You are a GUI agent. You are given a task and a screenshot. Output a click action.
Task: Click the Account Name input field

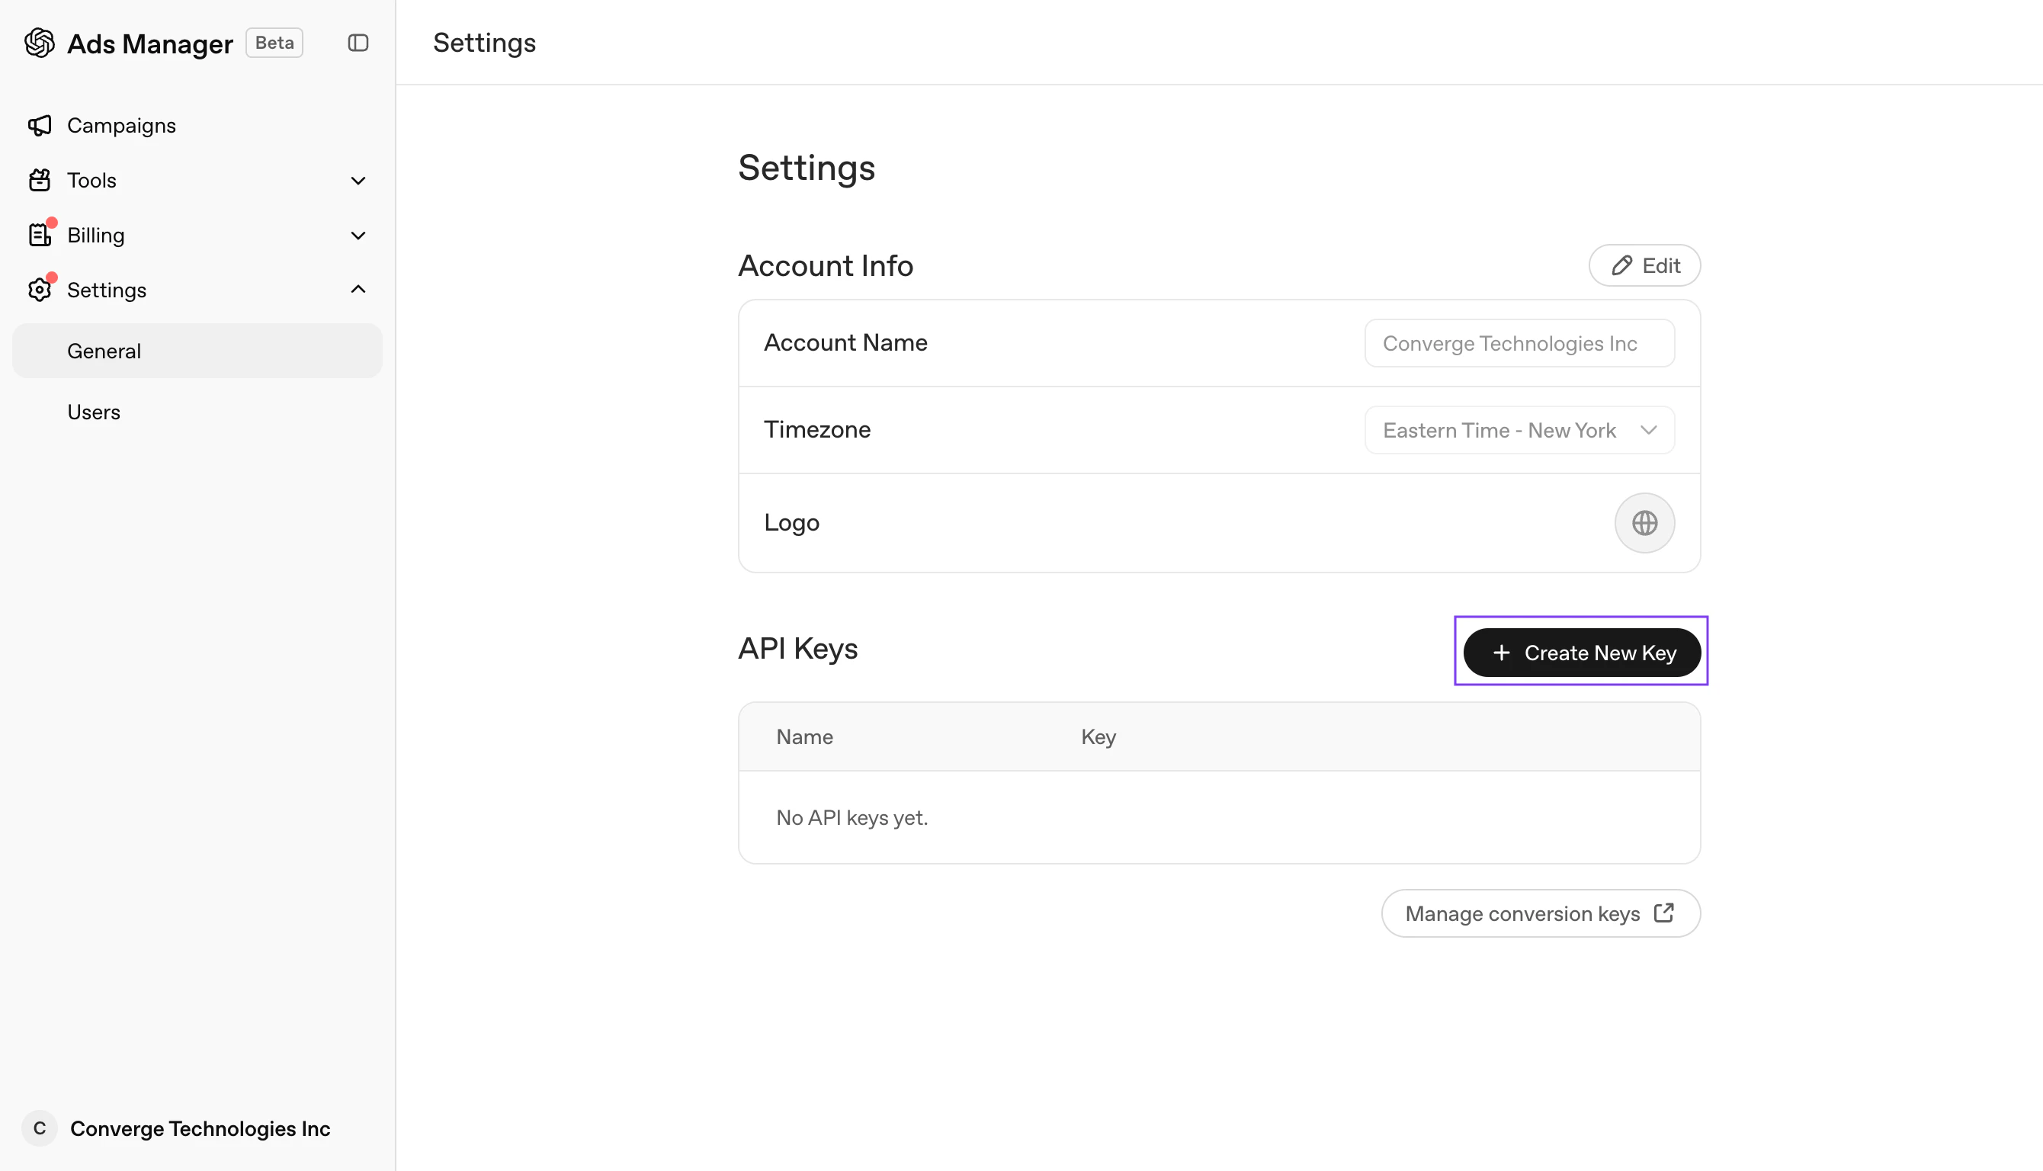[1519, 343]
